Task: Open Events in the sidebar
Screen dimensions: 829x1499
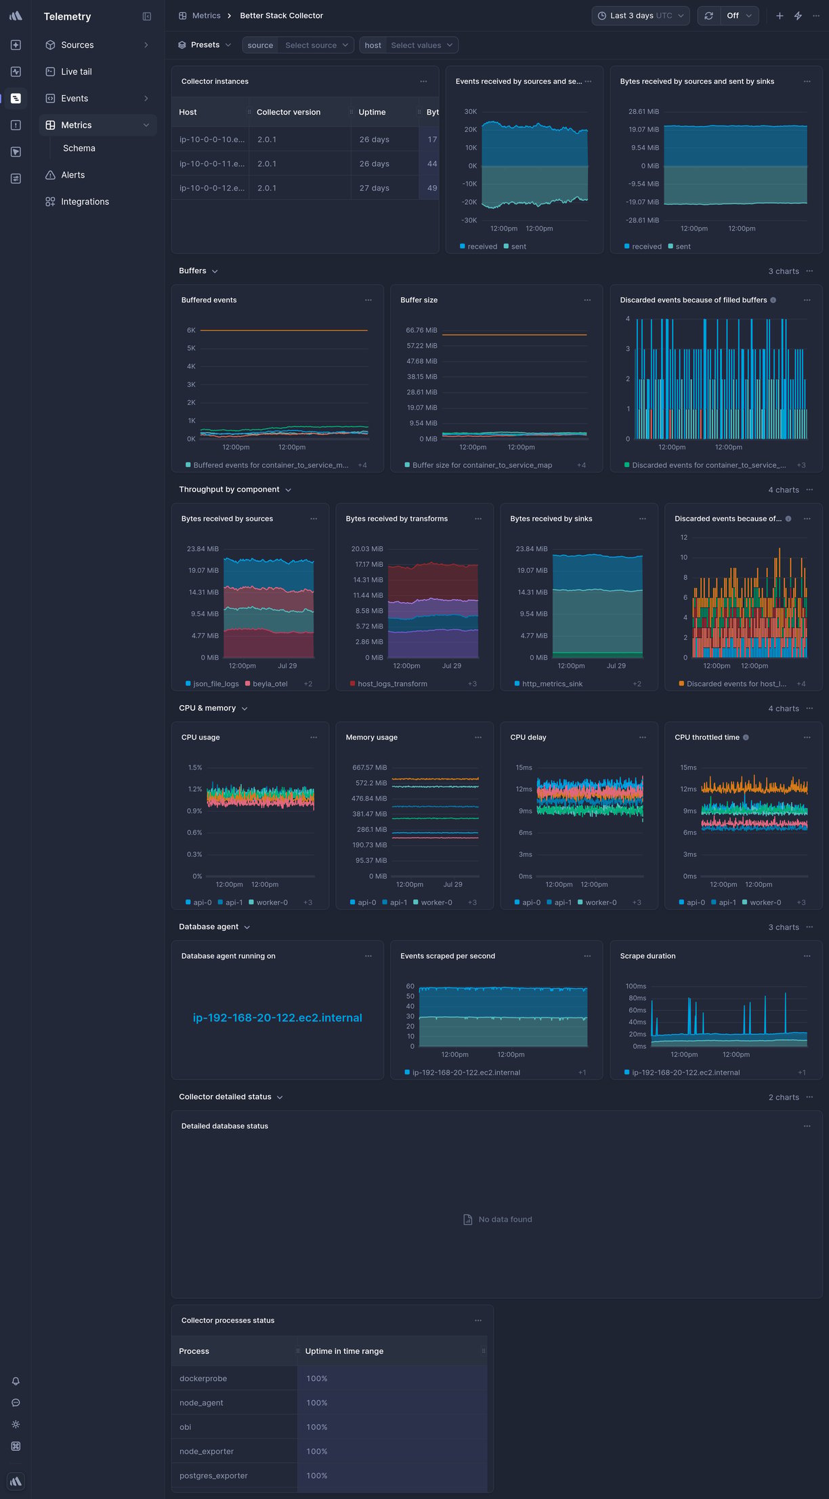Action: 98,98
